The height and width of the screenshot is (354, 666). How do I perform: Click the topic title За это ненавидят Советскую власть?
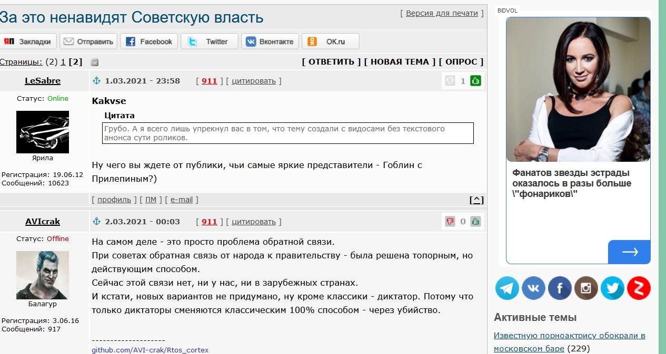(x=132, y=17)
